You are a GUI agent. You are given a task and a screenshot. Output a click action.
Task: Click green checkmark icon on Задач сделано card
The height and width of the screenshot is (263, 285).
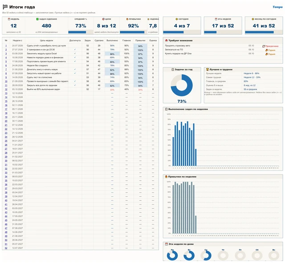[x=37, y=19]
